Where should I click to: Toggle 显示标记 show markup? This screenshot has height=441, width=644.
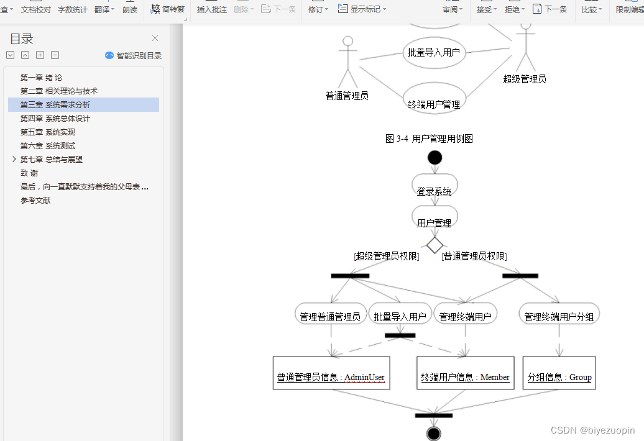tap(362, 10)
